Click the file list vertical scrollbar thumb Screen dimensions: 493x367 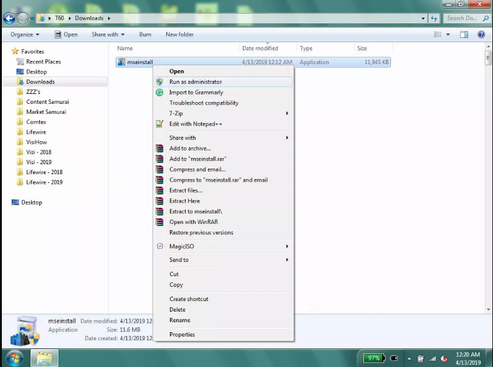coord(488,58)
